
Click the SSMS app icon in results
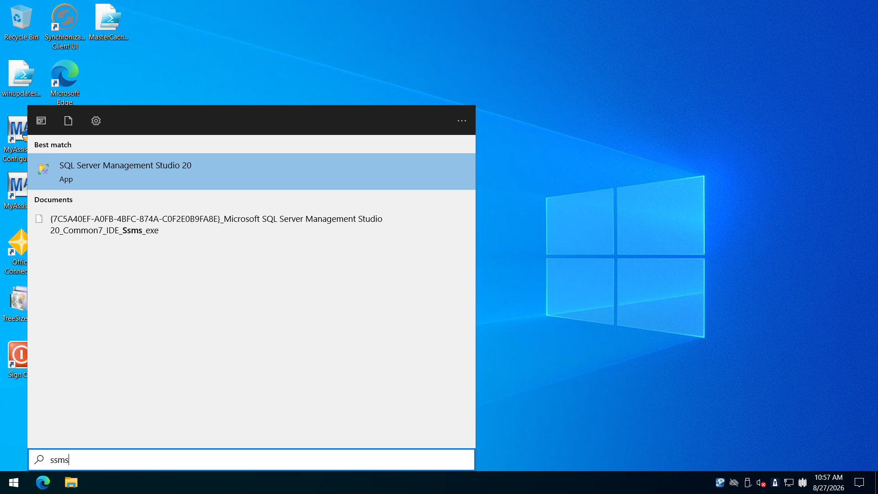pyautogui.click(x=43, y=169)
